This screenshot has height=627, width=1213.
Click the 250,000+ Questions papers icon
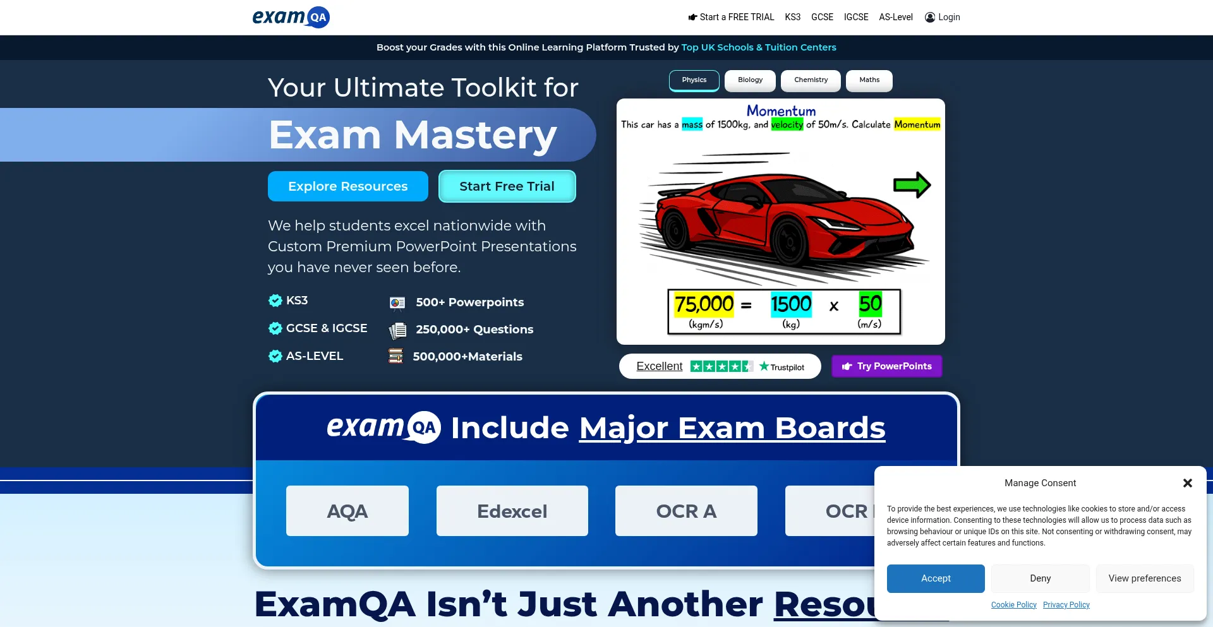(x=397, y=330)
